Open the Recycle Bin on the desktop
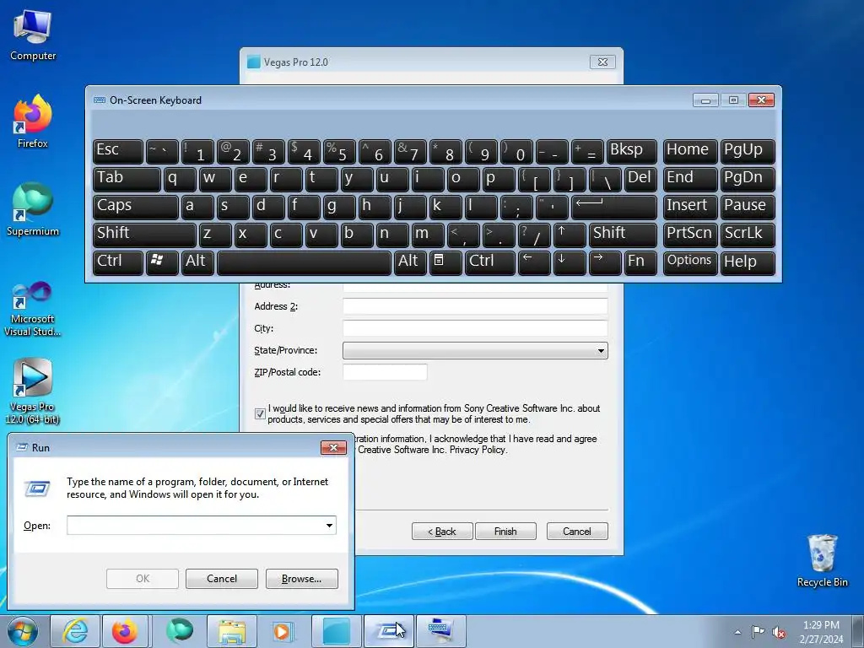864x648 pixels. [x=822, y=560]
